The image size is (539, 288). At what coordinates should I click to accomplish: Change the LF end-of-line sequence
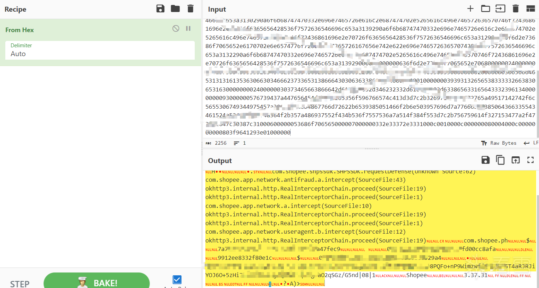pyautogui.click(x=531, y=143)
